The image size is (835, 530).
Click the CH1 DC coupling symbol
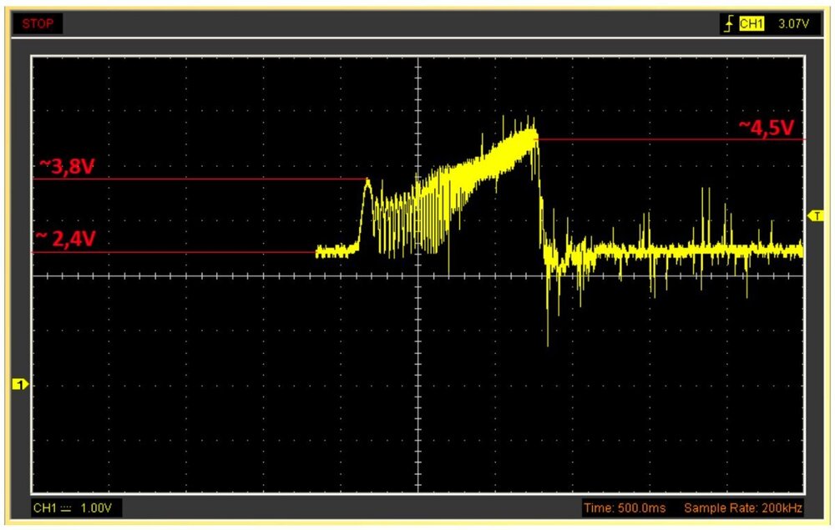pyautogui.click(x=65, y=507)
